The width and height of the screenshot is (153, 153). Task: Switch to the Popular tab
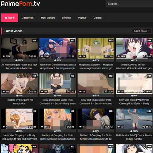82,18
